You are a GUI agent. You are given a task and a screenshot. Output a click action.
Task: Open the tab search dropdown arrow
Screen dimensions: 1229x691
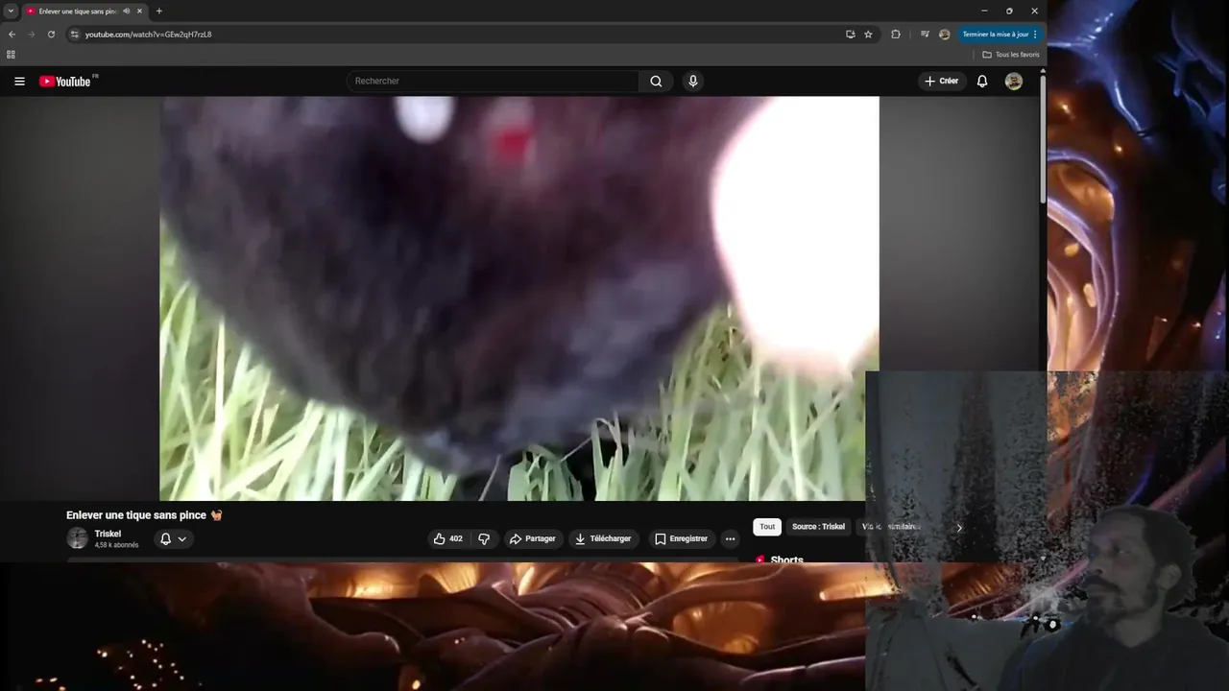tap(11, 12)
